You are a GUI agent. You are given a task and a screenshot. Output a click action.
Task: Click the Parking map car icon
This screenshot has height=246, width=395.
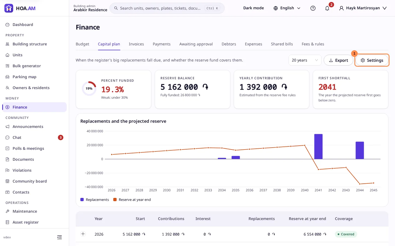tap(7, 77)
